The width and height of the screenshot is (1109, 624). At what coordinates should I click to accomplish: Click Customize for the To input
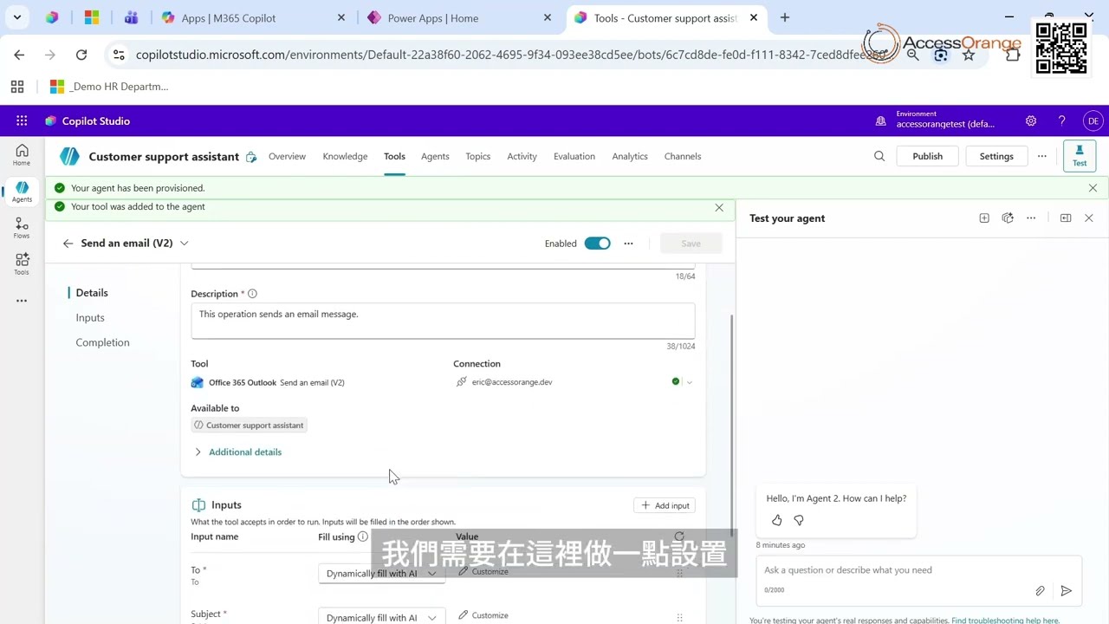pyautogui.click(x=483, y=572)
